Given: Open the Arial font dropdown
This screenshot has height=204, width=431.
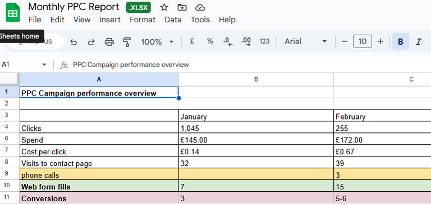Looking at the screenshot, I should [x=306, y=41].
